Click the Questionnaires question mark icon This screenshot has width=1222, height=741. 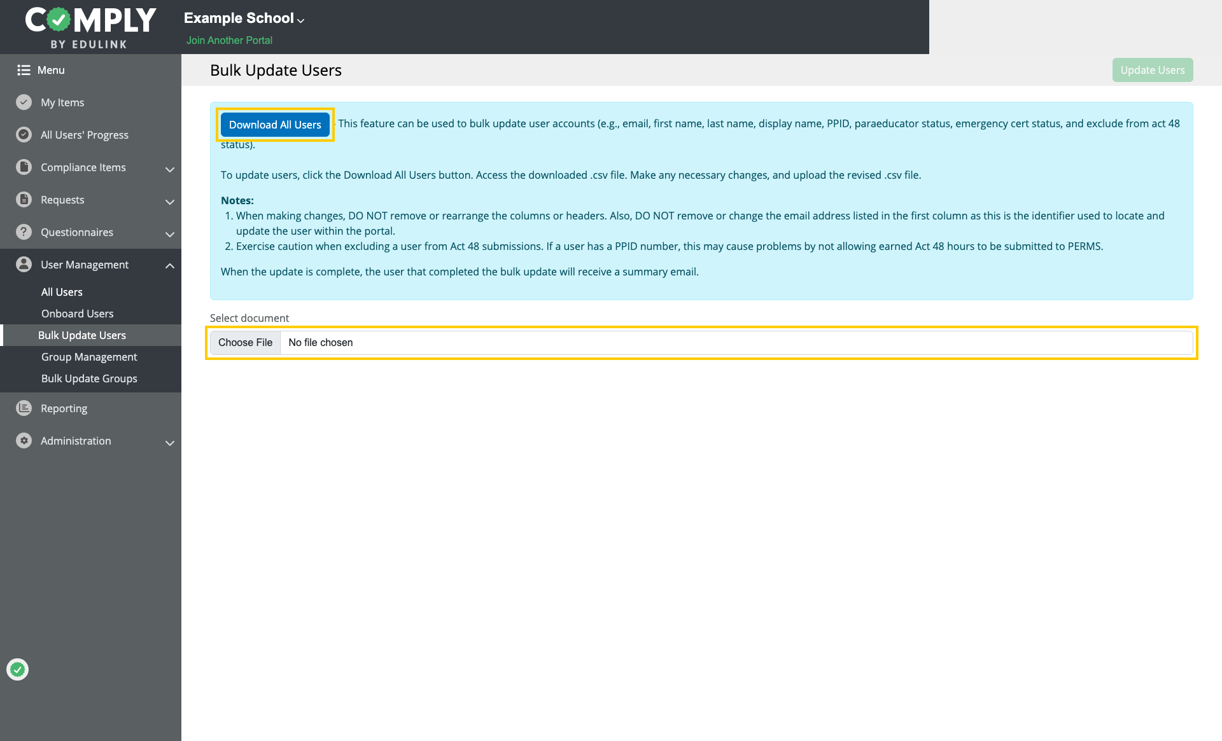[24, 232]
